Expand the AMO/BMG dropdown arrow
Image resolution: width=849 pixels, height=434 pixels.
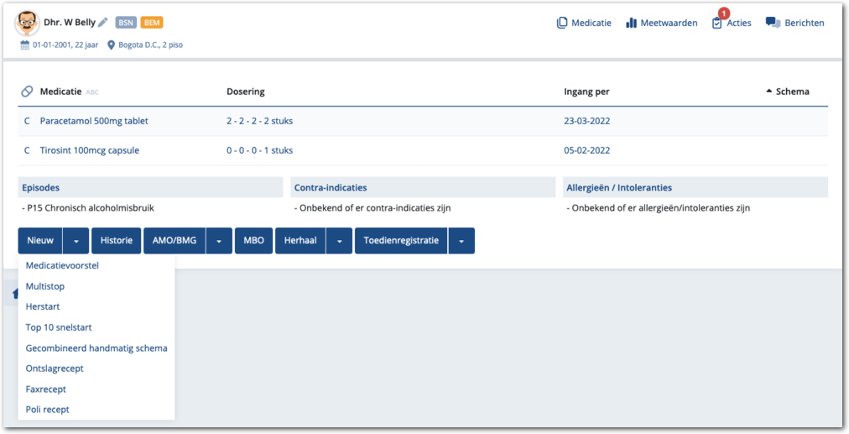coord(219,241)
